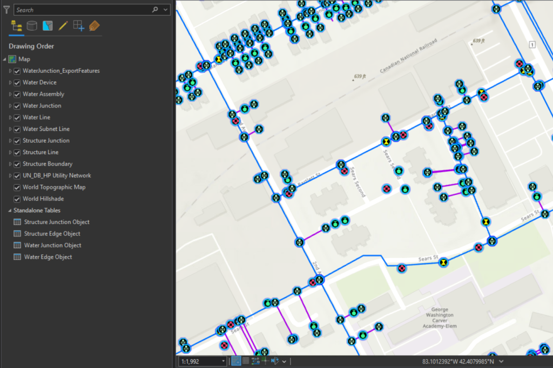
Task: Open the map scale dropdown
Action: coord(224,361)
